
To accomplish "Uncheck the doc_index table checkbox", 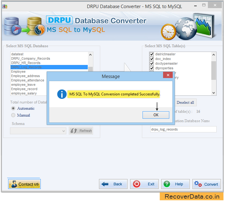I will [x=152, y=59].
